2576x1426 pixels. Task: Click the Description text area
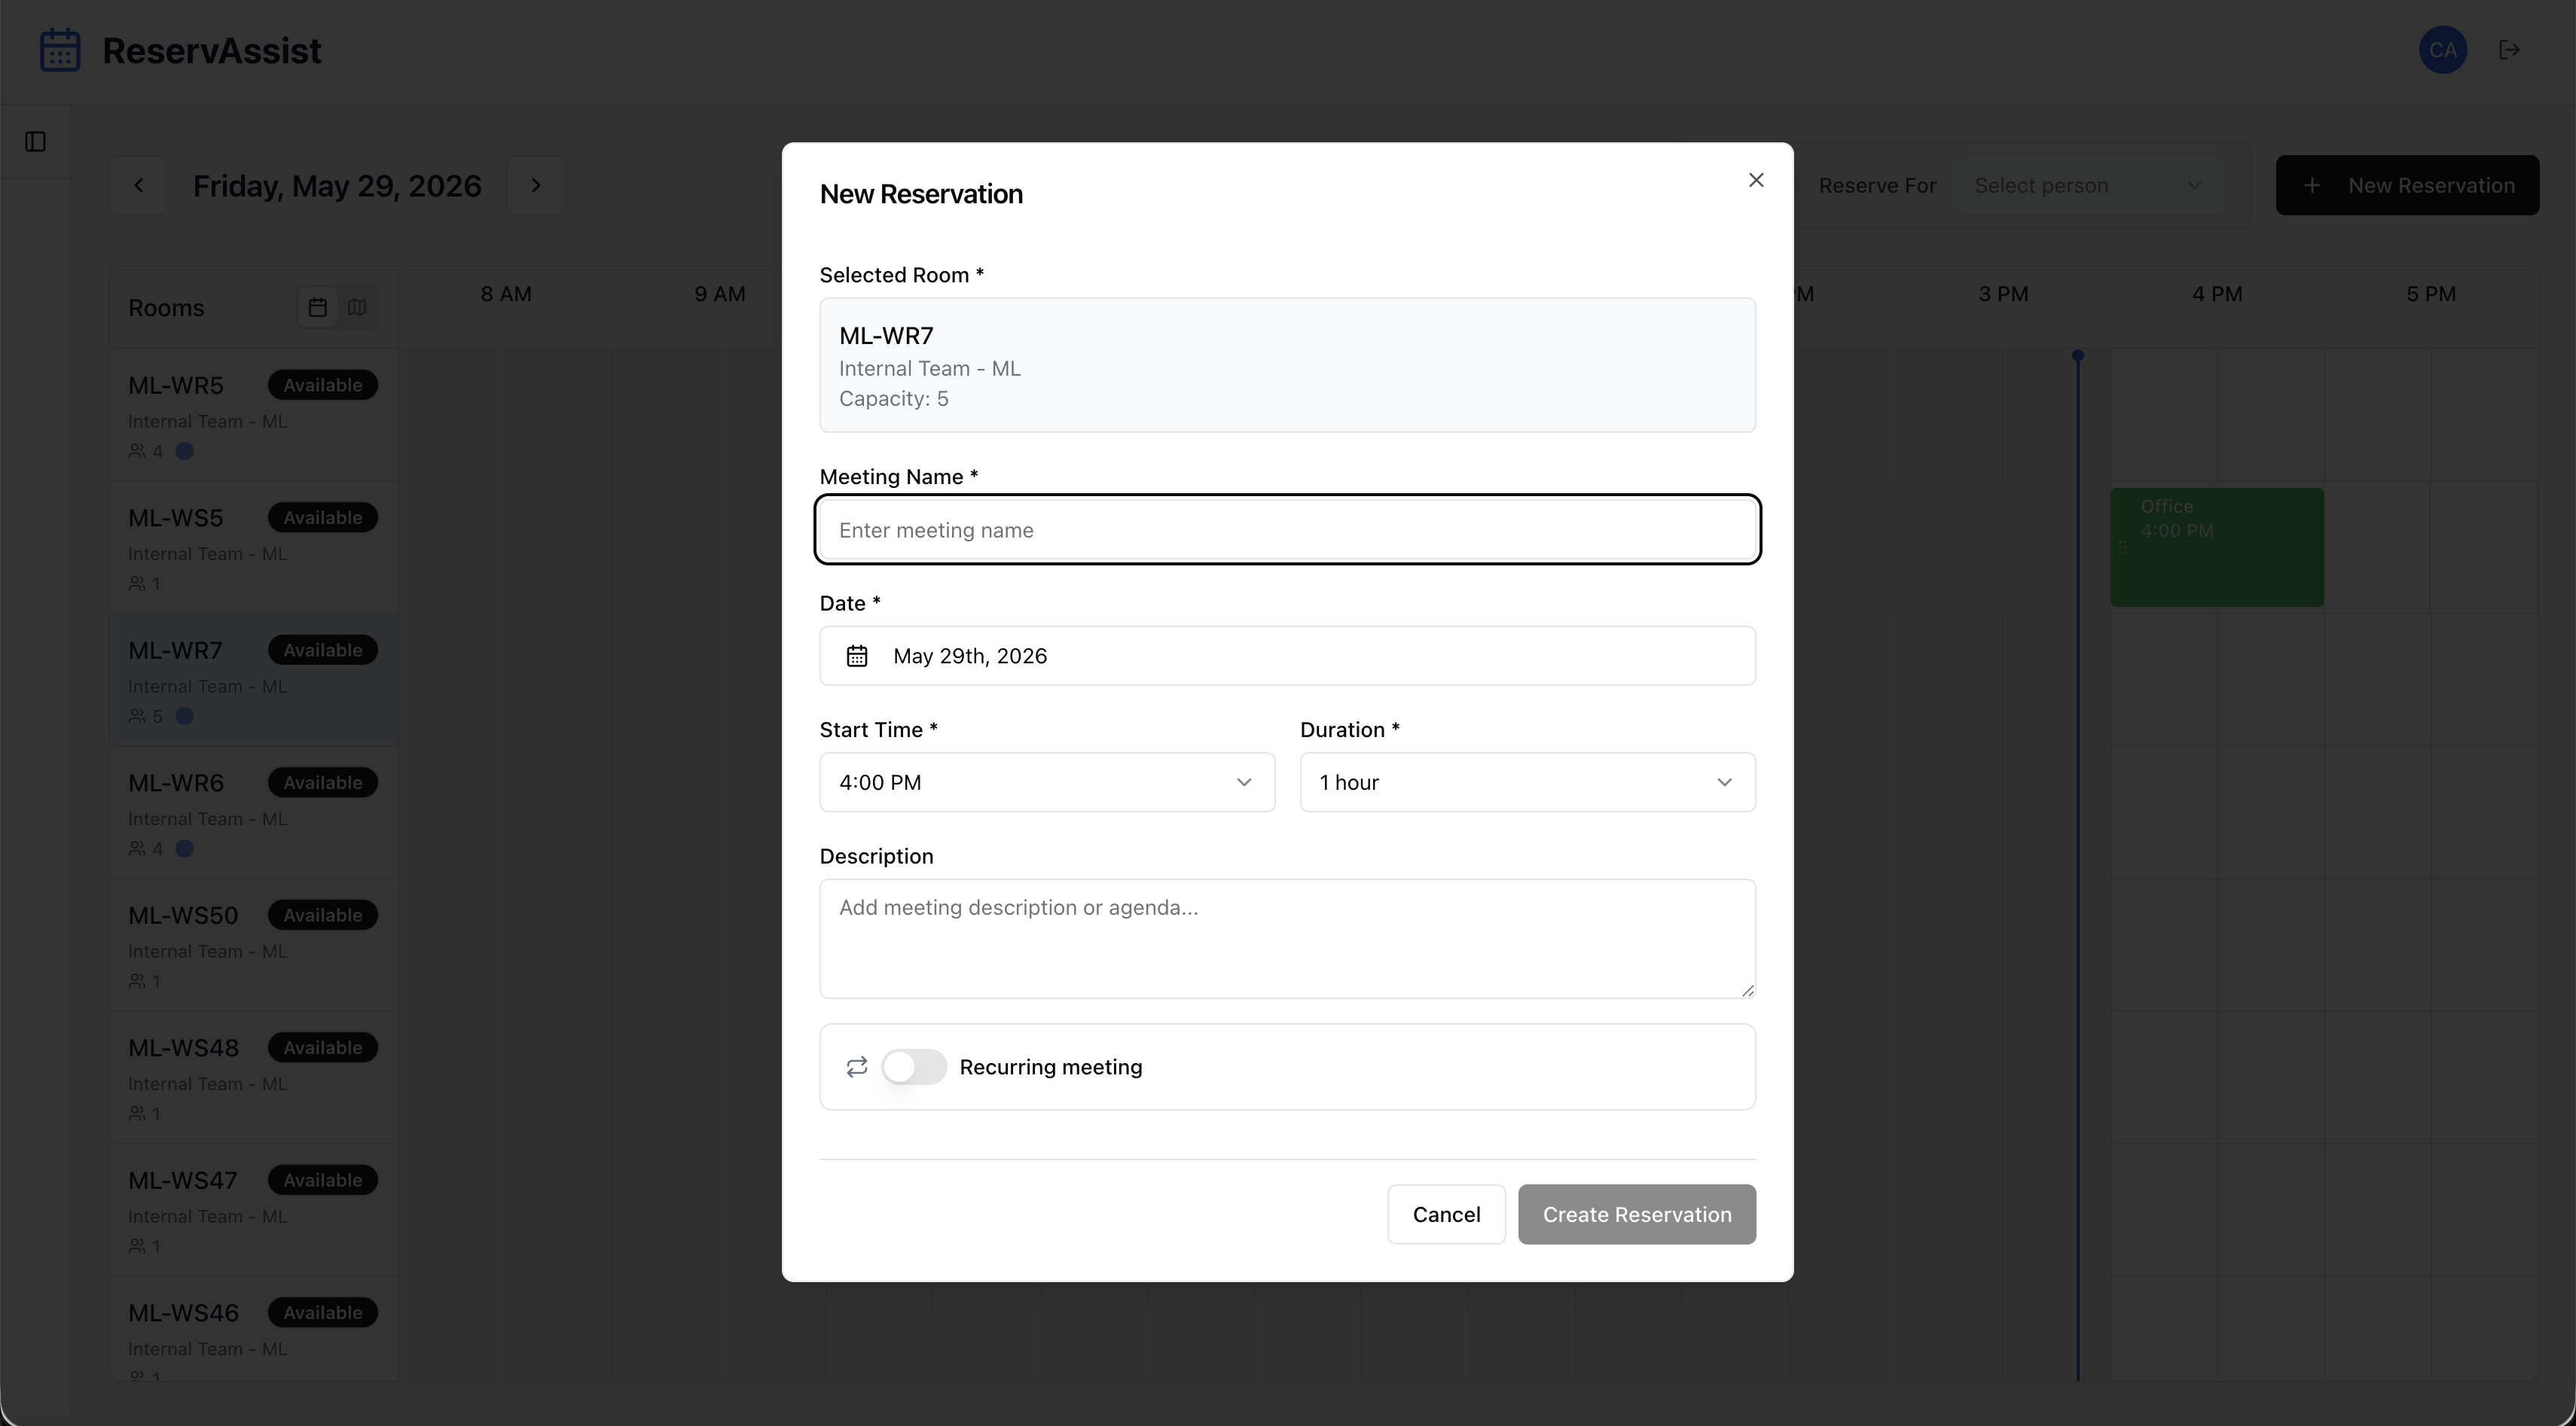(x=1287, y=938)
